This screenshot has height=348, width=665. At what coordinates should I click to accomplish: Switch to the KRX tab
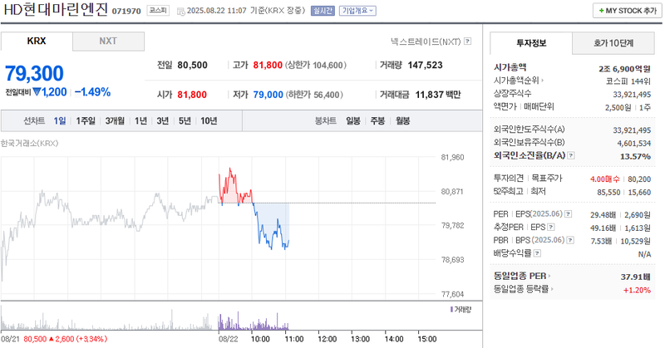click(37, 42)
